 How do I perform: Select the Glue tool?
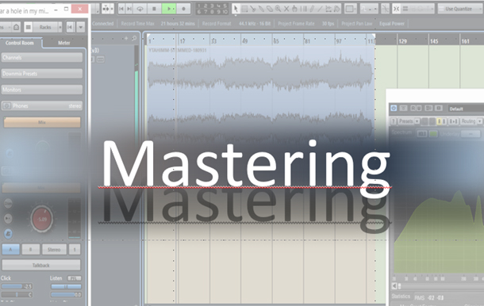pos(261,9)
